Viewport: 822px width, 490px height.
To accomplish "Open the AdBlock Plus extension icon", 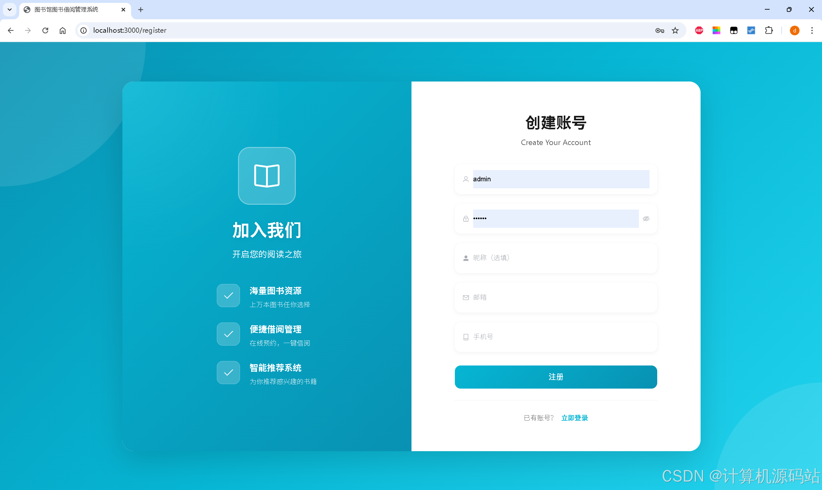I will tap(699, 30).
